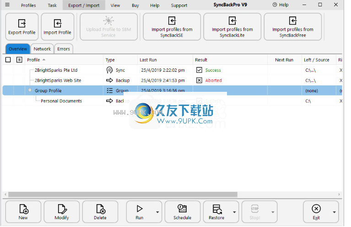Import profiles from SyncBackFree

point(292,27)
